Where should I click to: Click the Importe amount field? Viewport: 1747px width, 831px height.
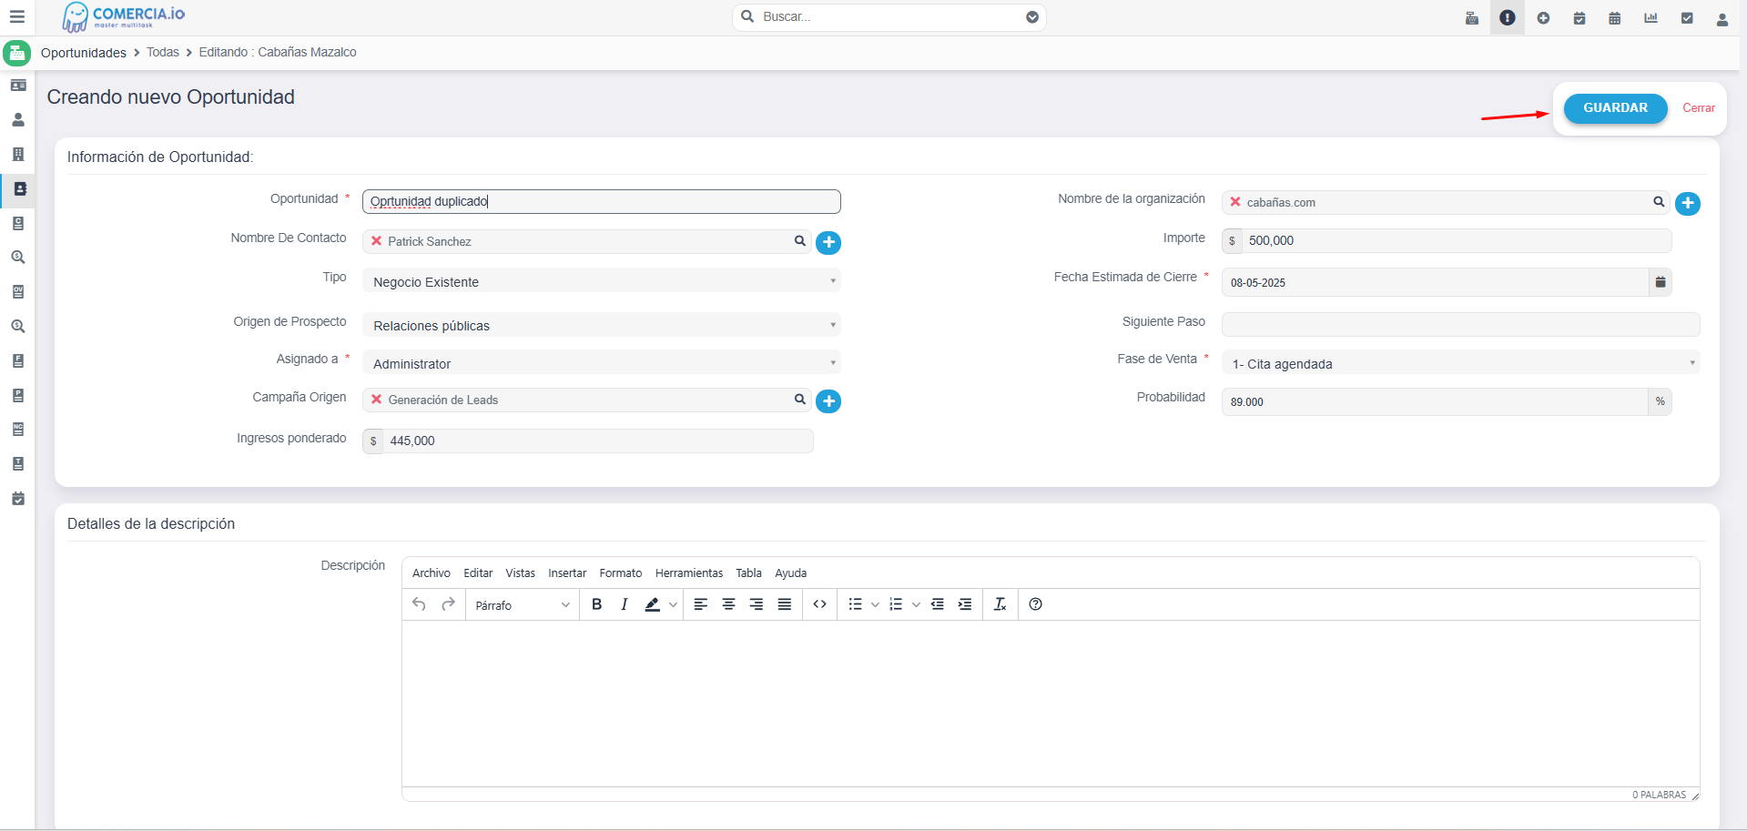pyautogui.click(x=1457, y=241)
